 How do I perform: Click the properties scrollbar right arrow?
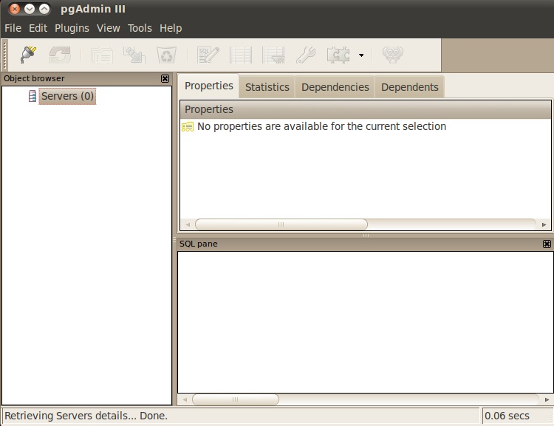544,224
